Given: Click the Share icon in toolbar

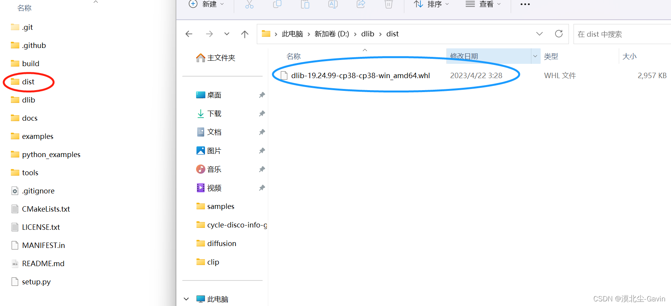Looking at the screenshot, I should pos(361,4).
